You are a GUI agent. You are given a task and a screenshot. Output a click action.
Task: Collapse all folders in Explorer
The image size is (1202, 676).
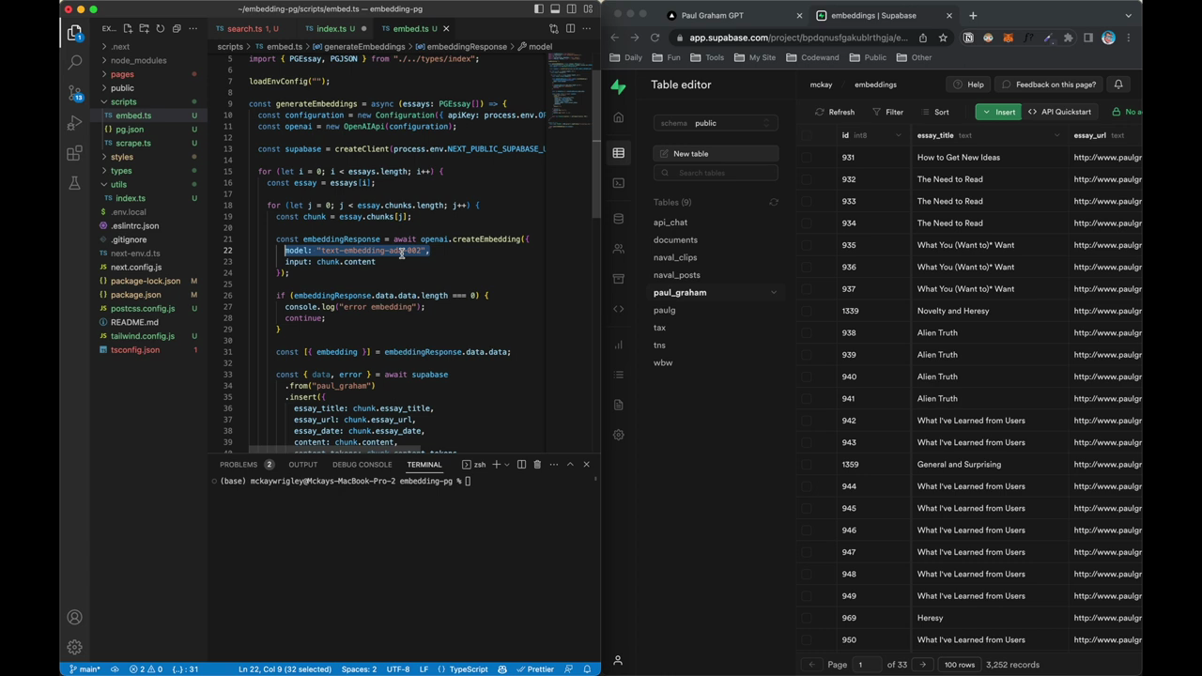click(177, 29)
